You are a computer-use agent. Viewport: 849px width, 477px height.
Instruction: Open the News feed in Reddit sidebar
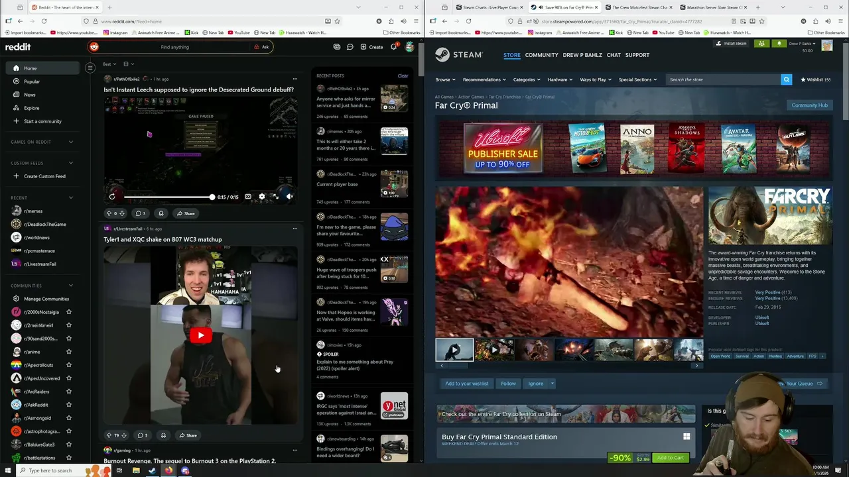[29, 95]
